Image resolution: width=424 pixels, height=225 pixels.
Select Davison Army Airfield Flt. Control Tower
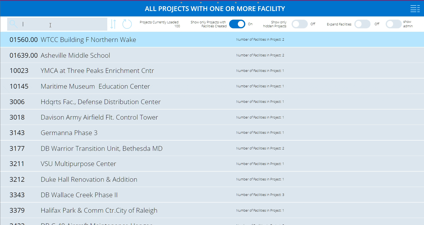[99, 117]
